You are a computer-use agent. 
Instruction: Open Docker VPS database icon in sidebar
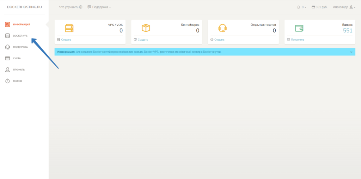(7, 36)
